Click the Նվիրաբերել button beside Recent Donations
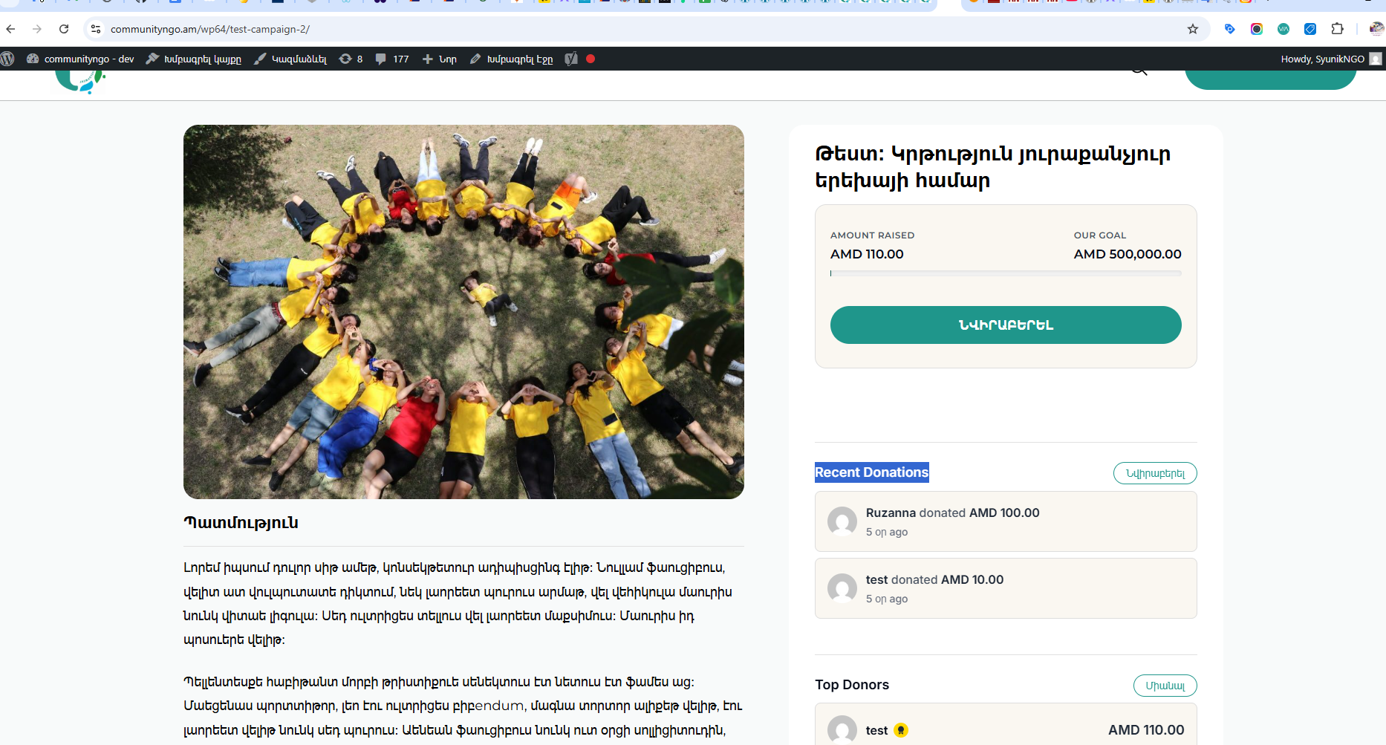This screenshot has width=1386, height=745. pyautogui.click(x=1155, y=473)
